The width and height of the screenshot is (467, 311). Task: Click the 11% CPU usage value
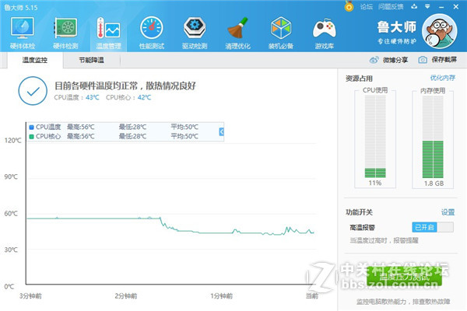pyautogui.click(x=375, y=183)
